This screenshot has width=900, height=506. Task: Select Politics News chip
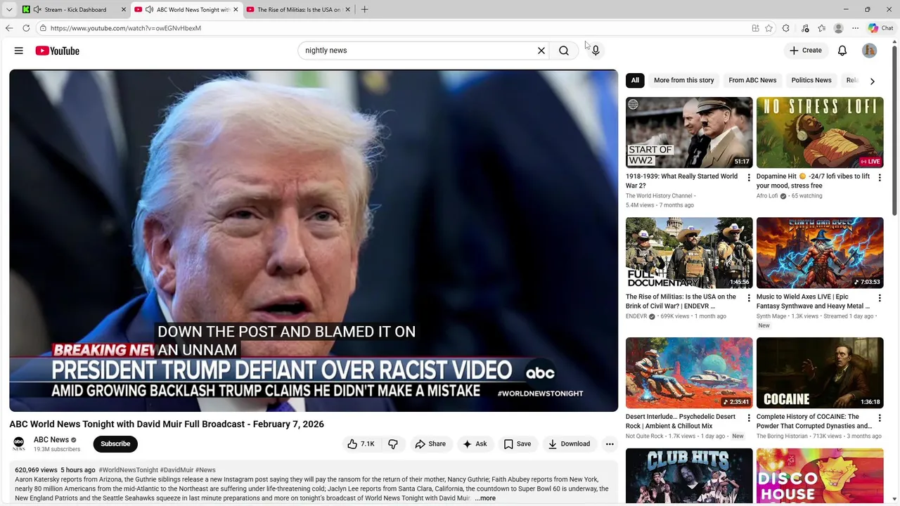[x=811, y=80]
